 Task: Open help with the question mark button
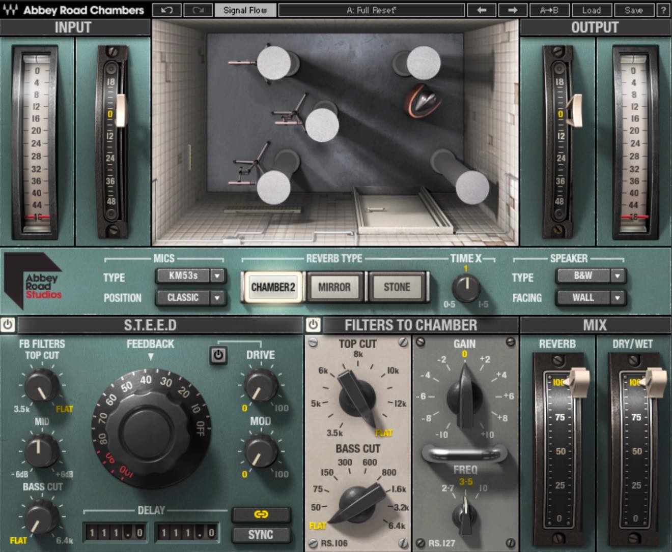pyautogui.click(x=663, y=10)
